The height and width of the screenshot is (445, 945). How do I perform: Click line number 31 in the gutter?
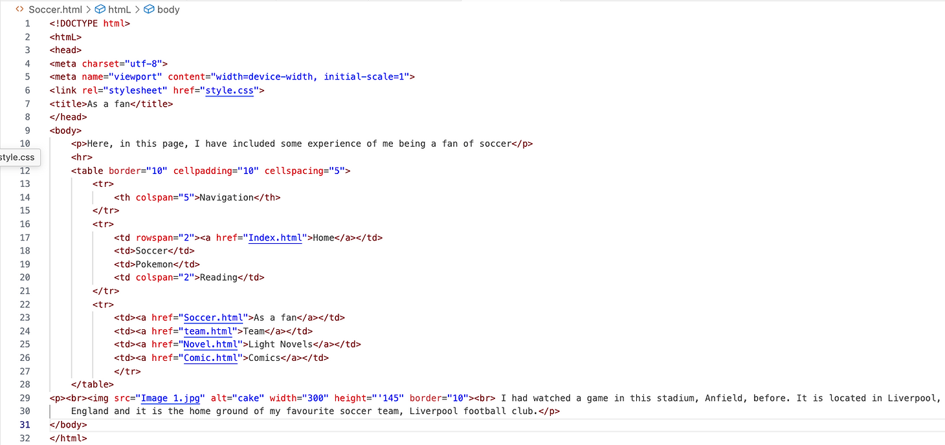coord(25,424)
